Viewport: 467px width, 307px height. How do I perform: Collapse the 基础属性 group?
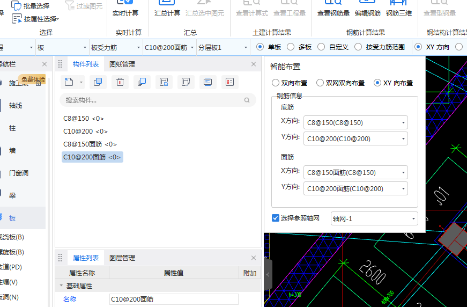(61, 286)
